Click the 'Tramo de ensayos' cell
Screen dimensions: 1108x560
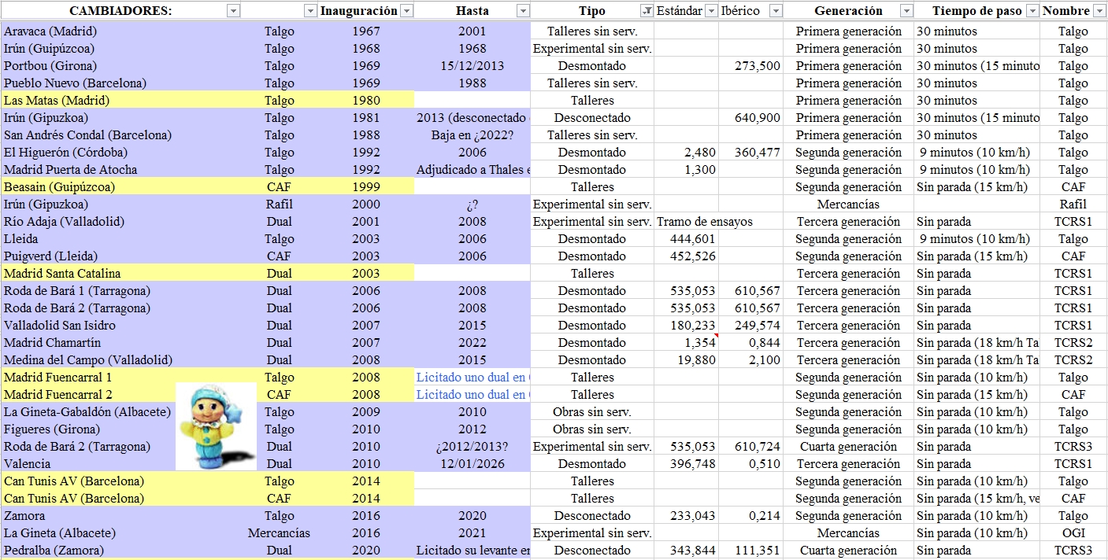[x=704, y=222]
